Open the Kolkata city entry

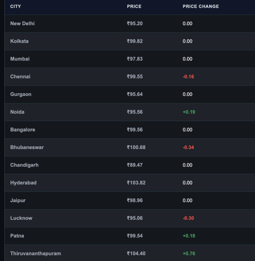(19, 41)
